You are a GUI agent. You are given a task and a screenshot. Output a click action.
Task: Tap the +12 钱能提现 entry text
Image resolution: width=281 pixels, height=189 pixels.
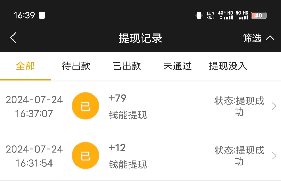128,156
